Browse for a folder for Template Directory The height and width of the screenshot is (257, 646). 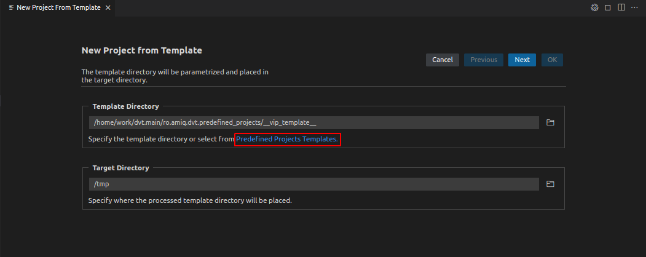(551, 122)
